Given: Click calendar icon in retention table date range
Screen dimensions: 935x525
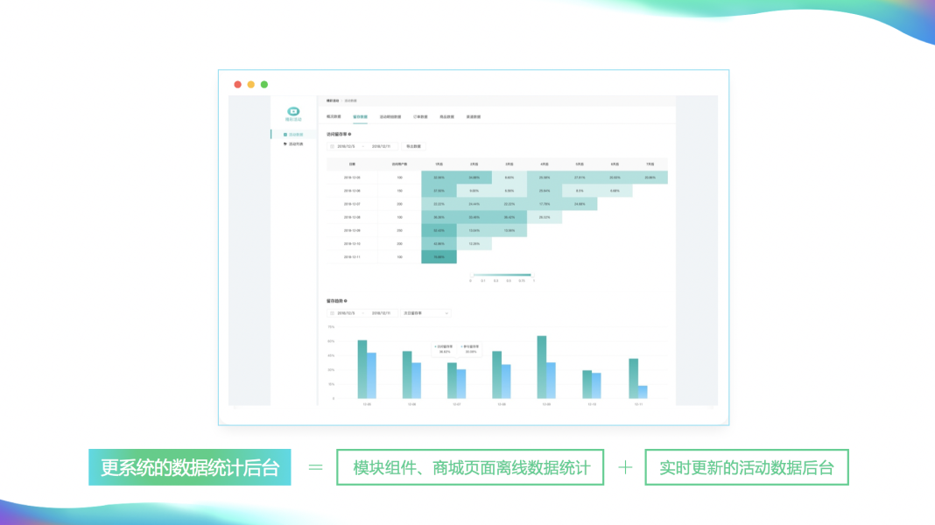Looking at the screenshot, I should pyautogui.click(x=333, y=146).
